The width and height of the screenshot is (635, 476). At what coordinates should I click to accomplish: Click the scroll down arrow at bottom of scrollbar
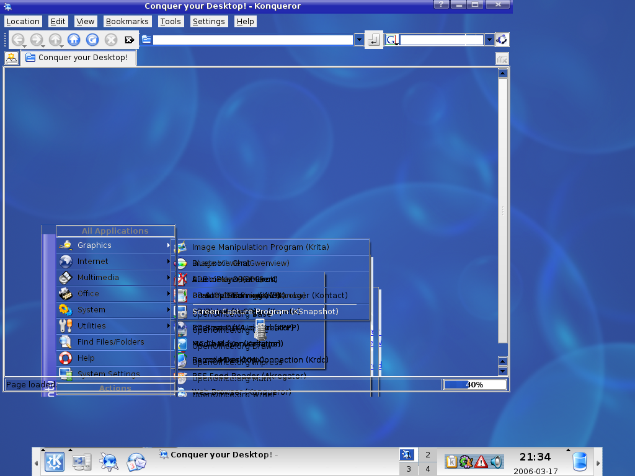pyautogui.click(x=502, y=371)
